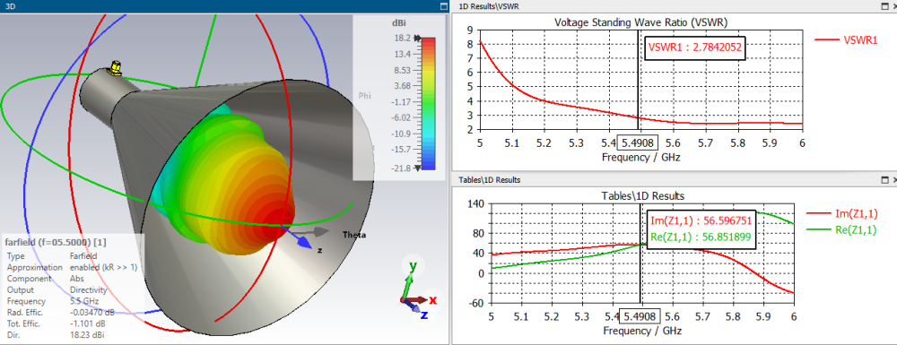Viewport: 897px width, 345px height.
Task: Maximize the 3D view panel
Action: (443, 5)
